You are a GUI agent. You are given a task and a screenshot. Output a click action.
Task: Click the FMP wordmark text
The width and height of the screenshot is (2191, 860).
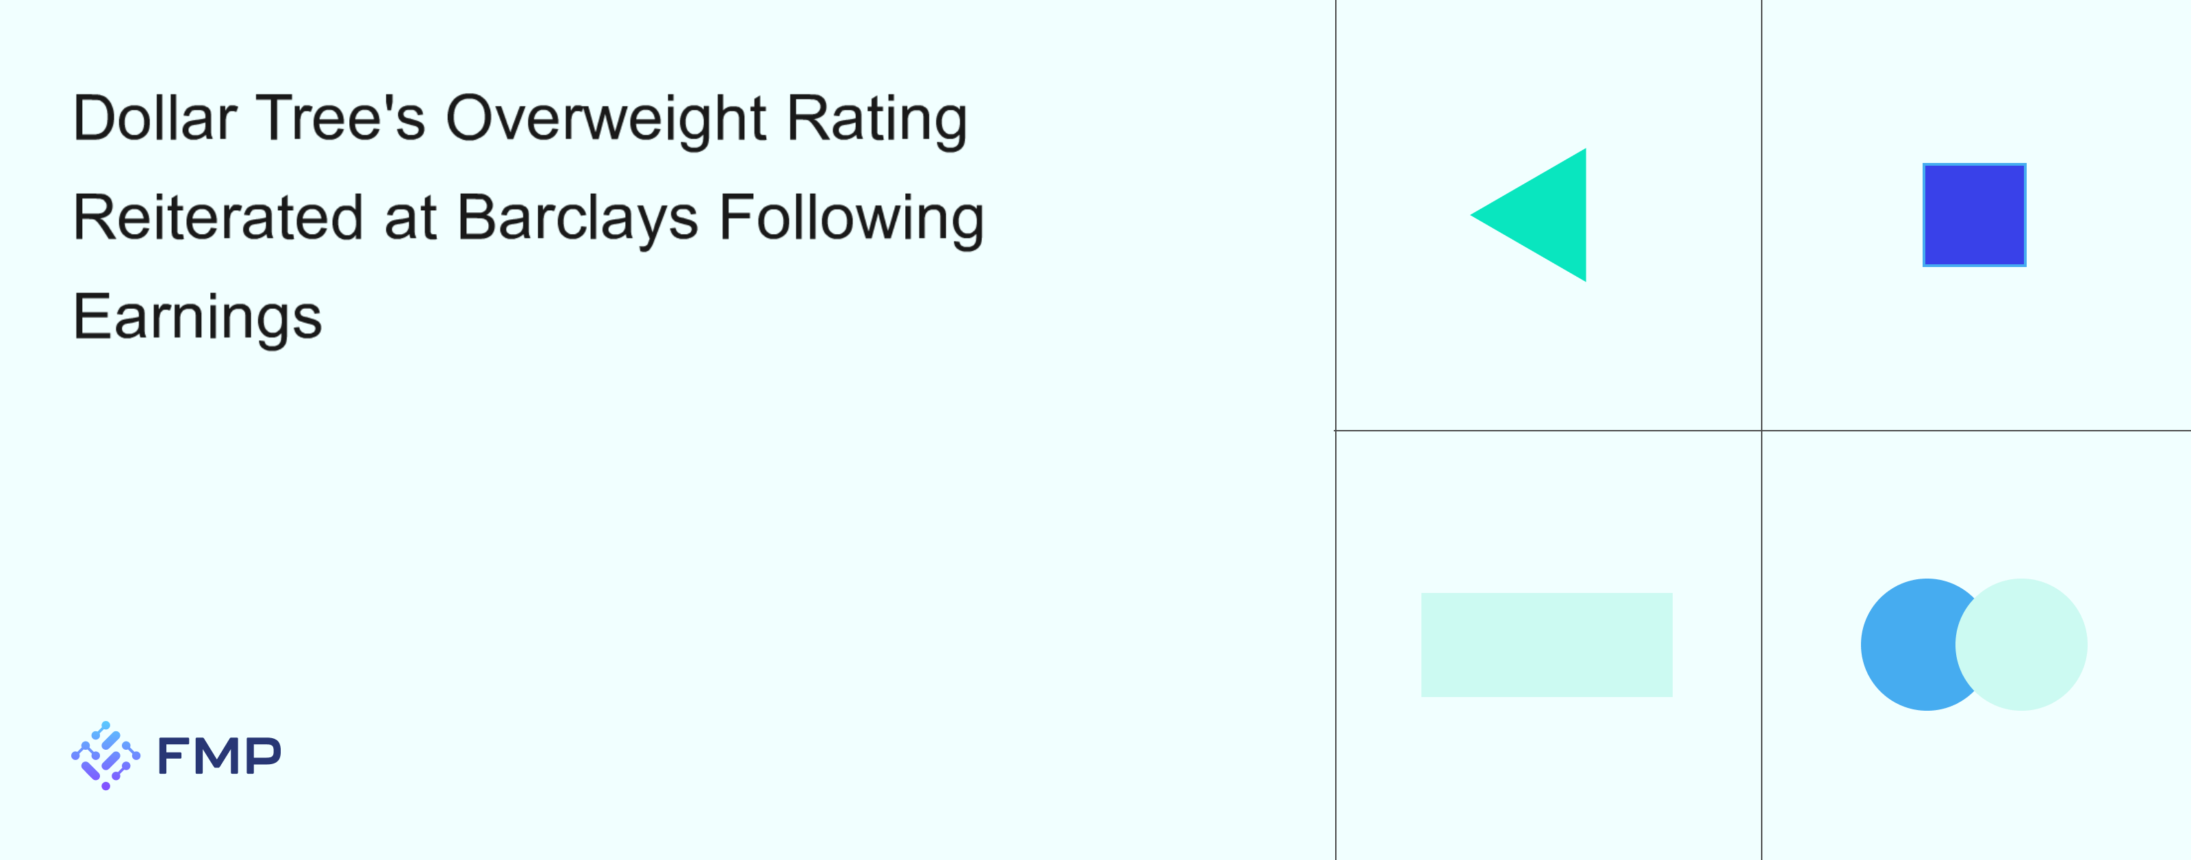(x=218, y=756)
